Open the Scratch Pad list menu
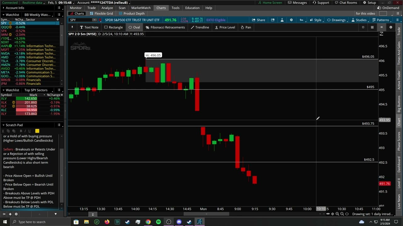This screenshot has width=403, height=226. pos(59,125)
